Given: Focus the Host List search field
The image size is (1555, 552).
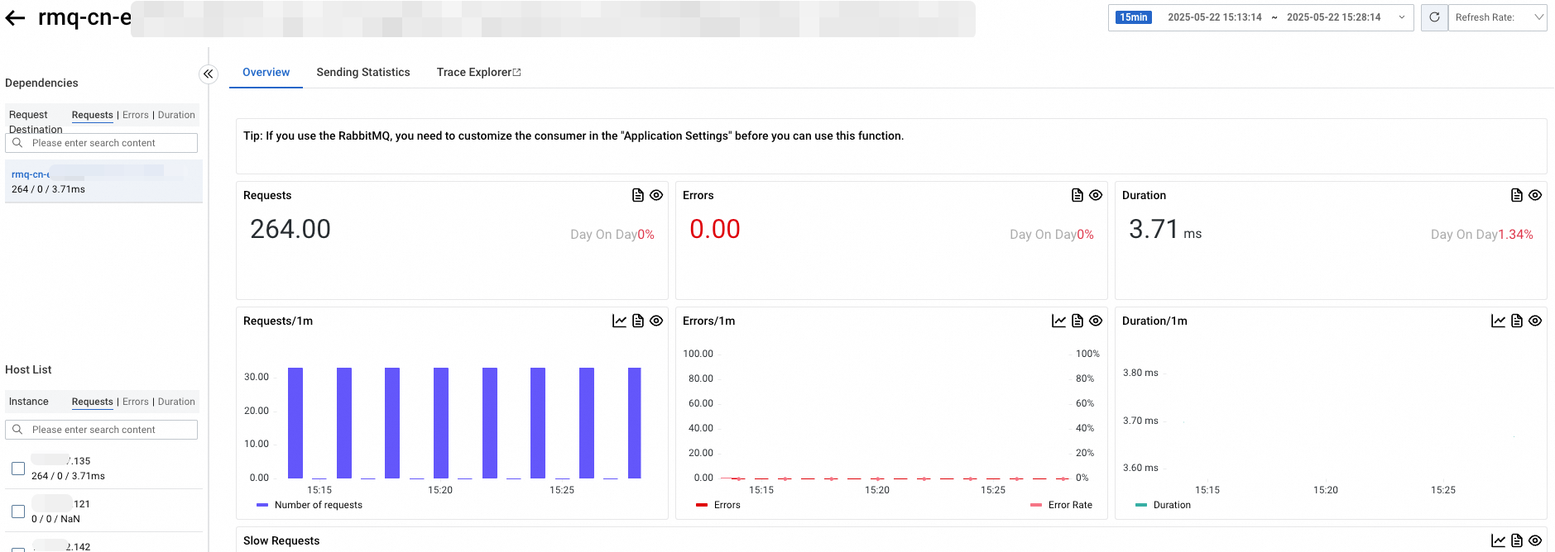Looking at the screenshot, I should tap(101, 430).
